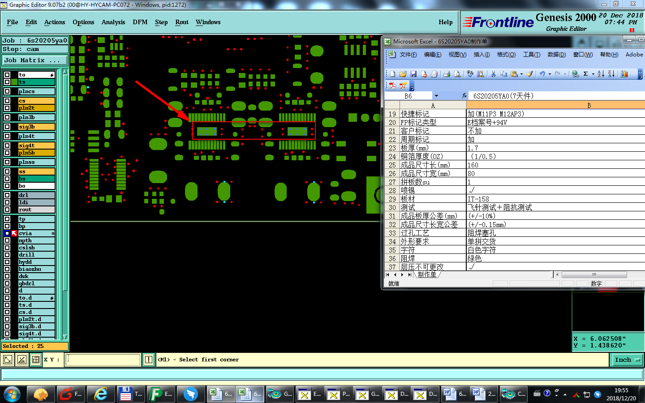Click the New workbook icon in Excel

pyautogui.click(x=392, y=74)
